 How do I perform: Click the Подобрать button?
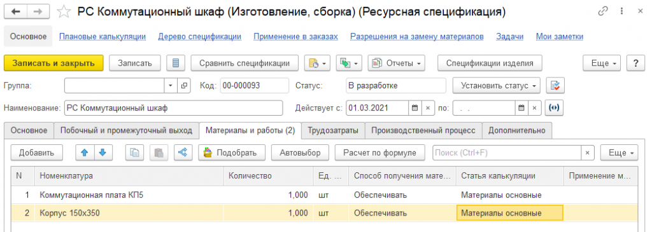tap(232, 153)
